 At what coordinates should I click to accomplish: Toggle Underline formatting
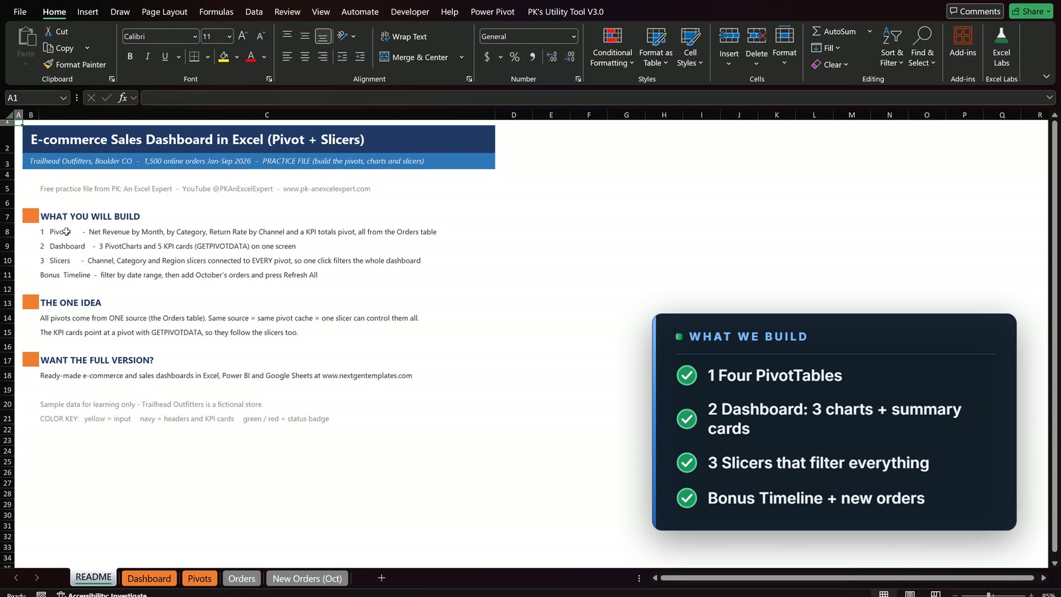coord(165,56)
